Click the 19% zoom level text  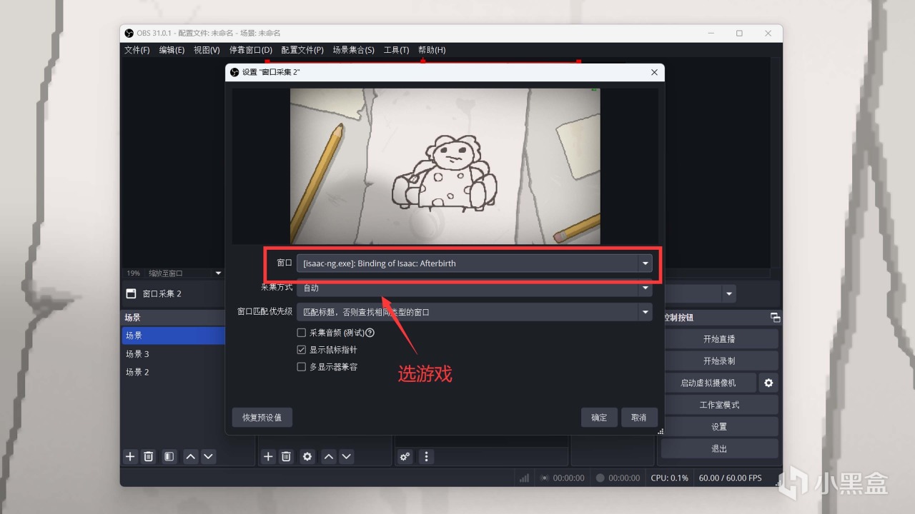[x=134, y=273]
